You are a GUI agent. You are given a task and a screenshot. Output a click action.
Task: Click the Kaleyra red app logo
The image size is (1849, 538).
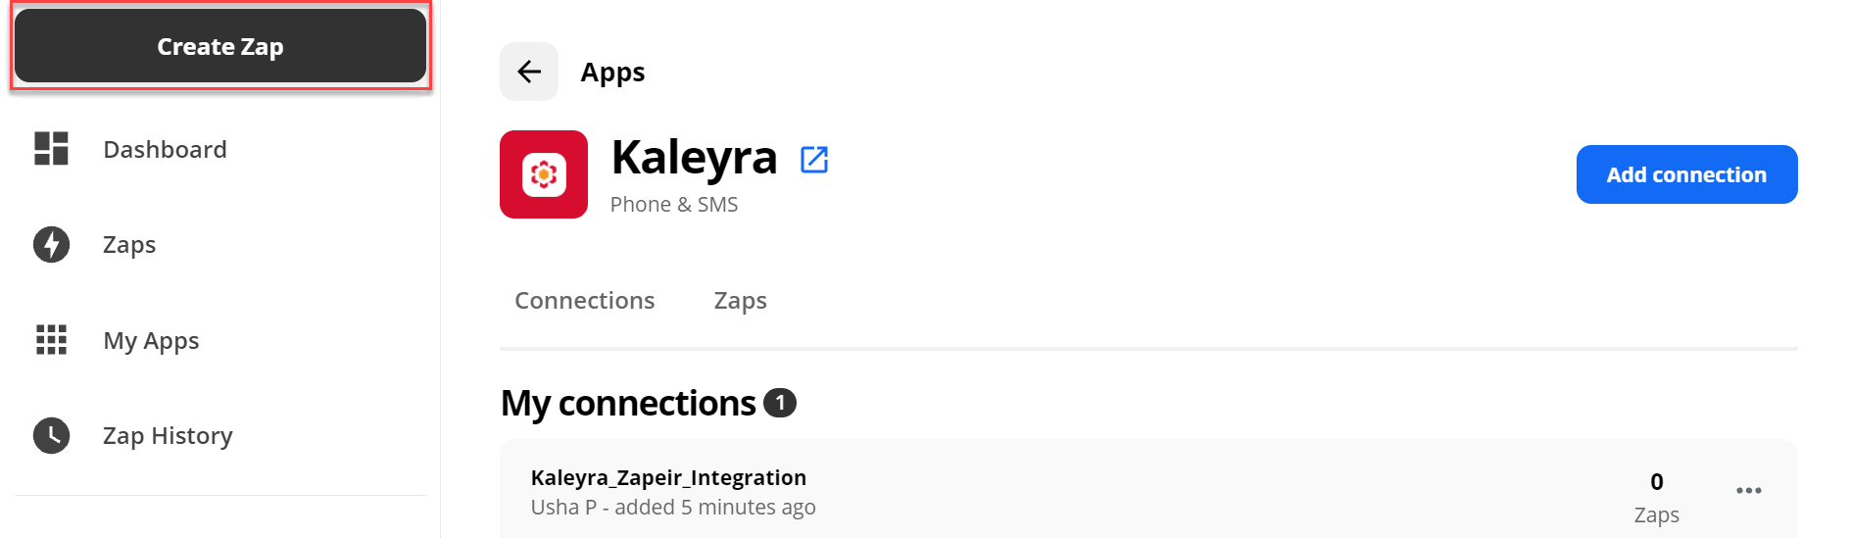(x=544, y=174)
